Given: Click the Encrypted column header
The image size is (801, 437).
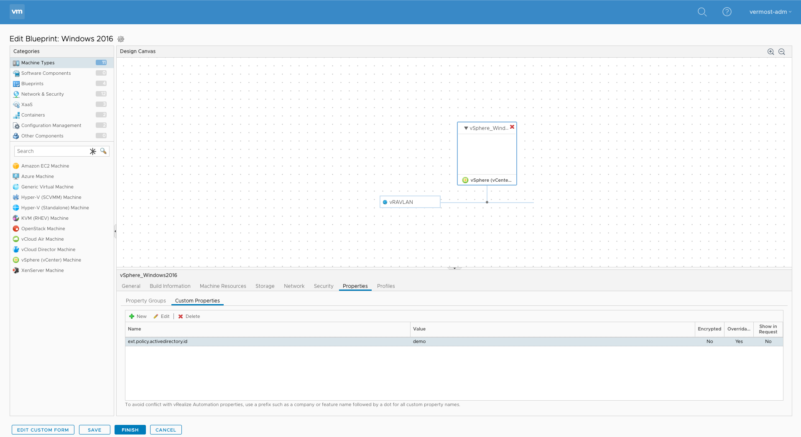Looking at the screenshot, I should click(709, 329).
